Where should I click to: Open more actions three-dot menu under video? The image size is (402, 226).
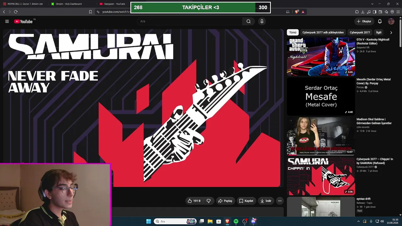pos(280,201)
